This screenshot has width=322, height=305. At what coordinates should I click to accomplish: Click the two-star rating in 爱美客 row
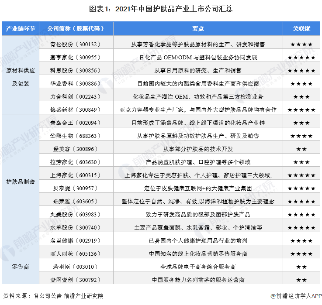301,149
